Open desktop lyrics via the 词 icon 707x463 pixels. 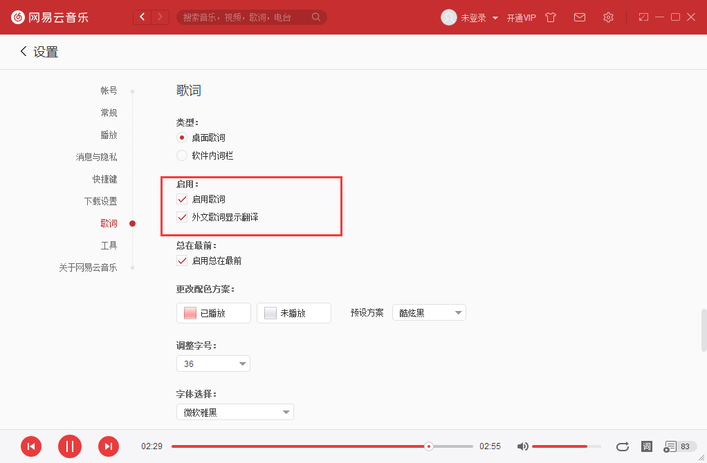647,446
